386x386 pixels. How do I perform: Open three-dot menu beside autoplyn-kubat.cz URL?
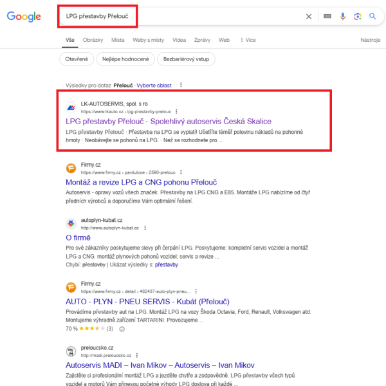[x=145, y=228]
